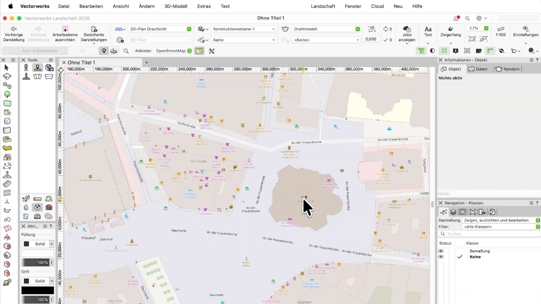Image resolution: width=541 pixels, height=304 pixels.
Task: Open the Konstruktionsebene-1 layer dropdown
Action: [243, 29]
